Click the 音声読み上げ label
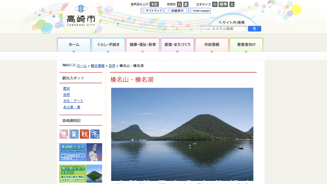This screenshot has height=184, width=327. coord(139,4)
